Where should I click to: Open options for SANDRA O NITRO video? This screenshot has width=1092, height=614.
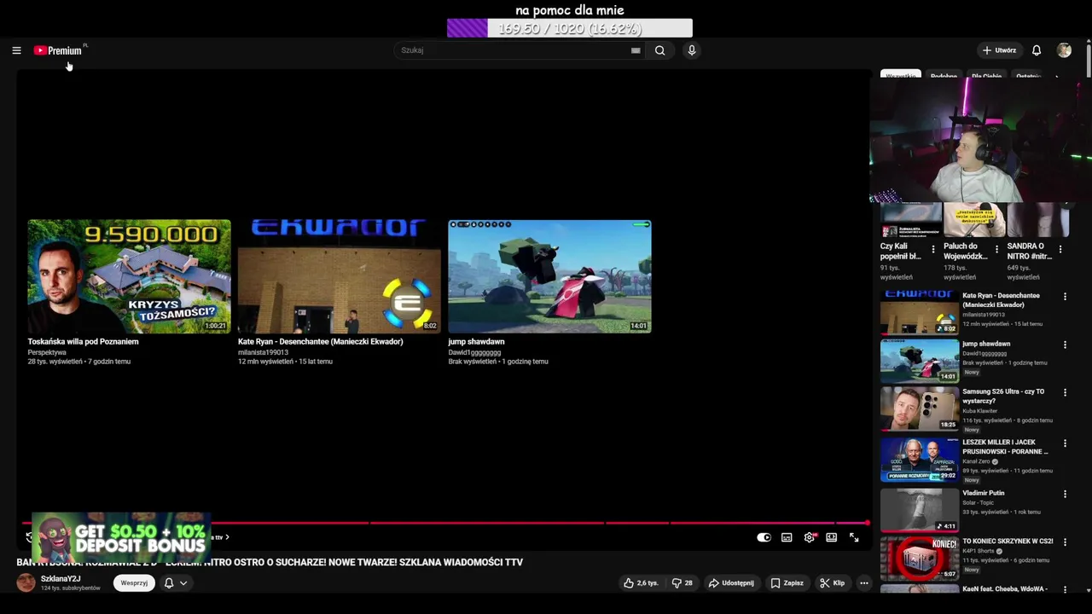tap(1060, 250)
